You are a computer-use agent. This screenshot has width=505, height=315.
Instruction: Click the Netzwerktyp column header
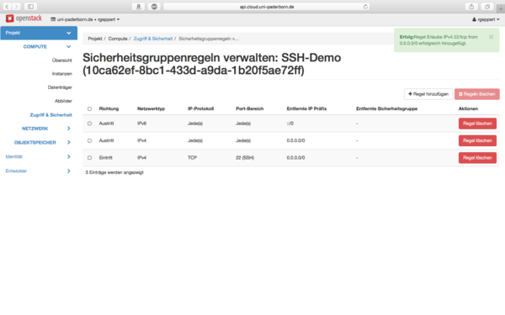point(151,108)
